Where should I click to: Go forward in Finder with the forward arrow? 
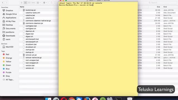tap(7, 2)
